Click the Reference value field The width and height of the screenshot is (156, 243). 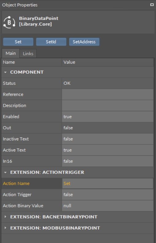click(108, 94)
